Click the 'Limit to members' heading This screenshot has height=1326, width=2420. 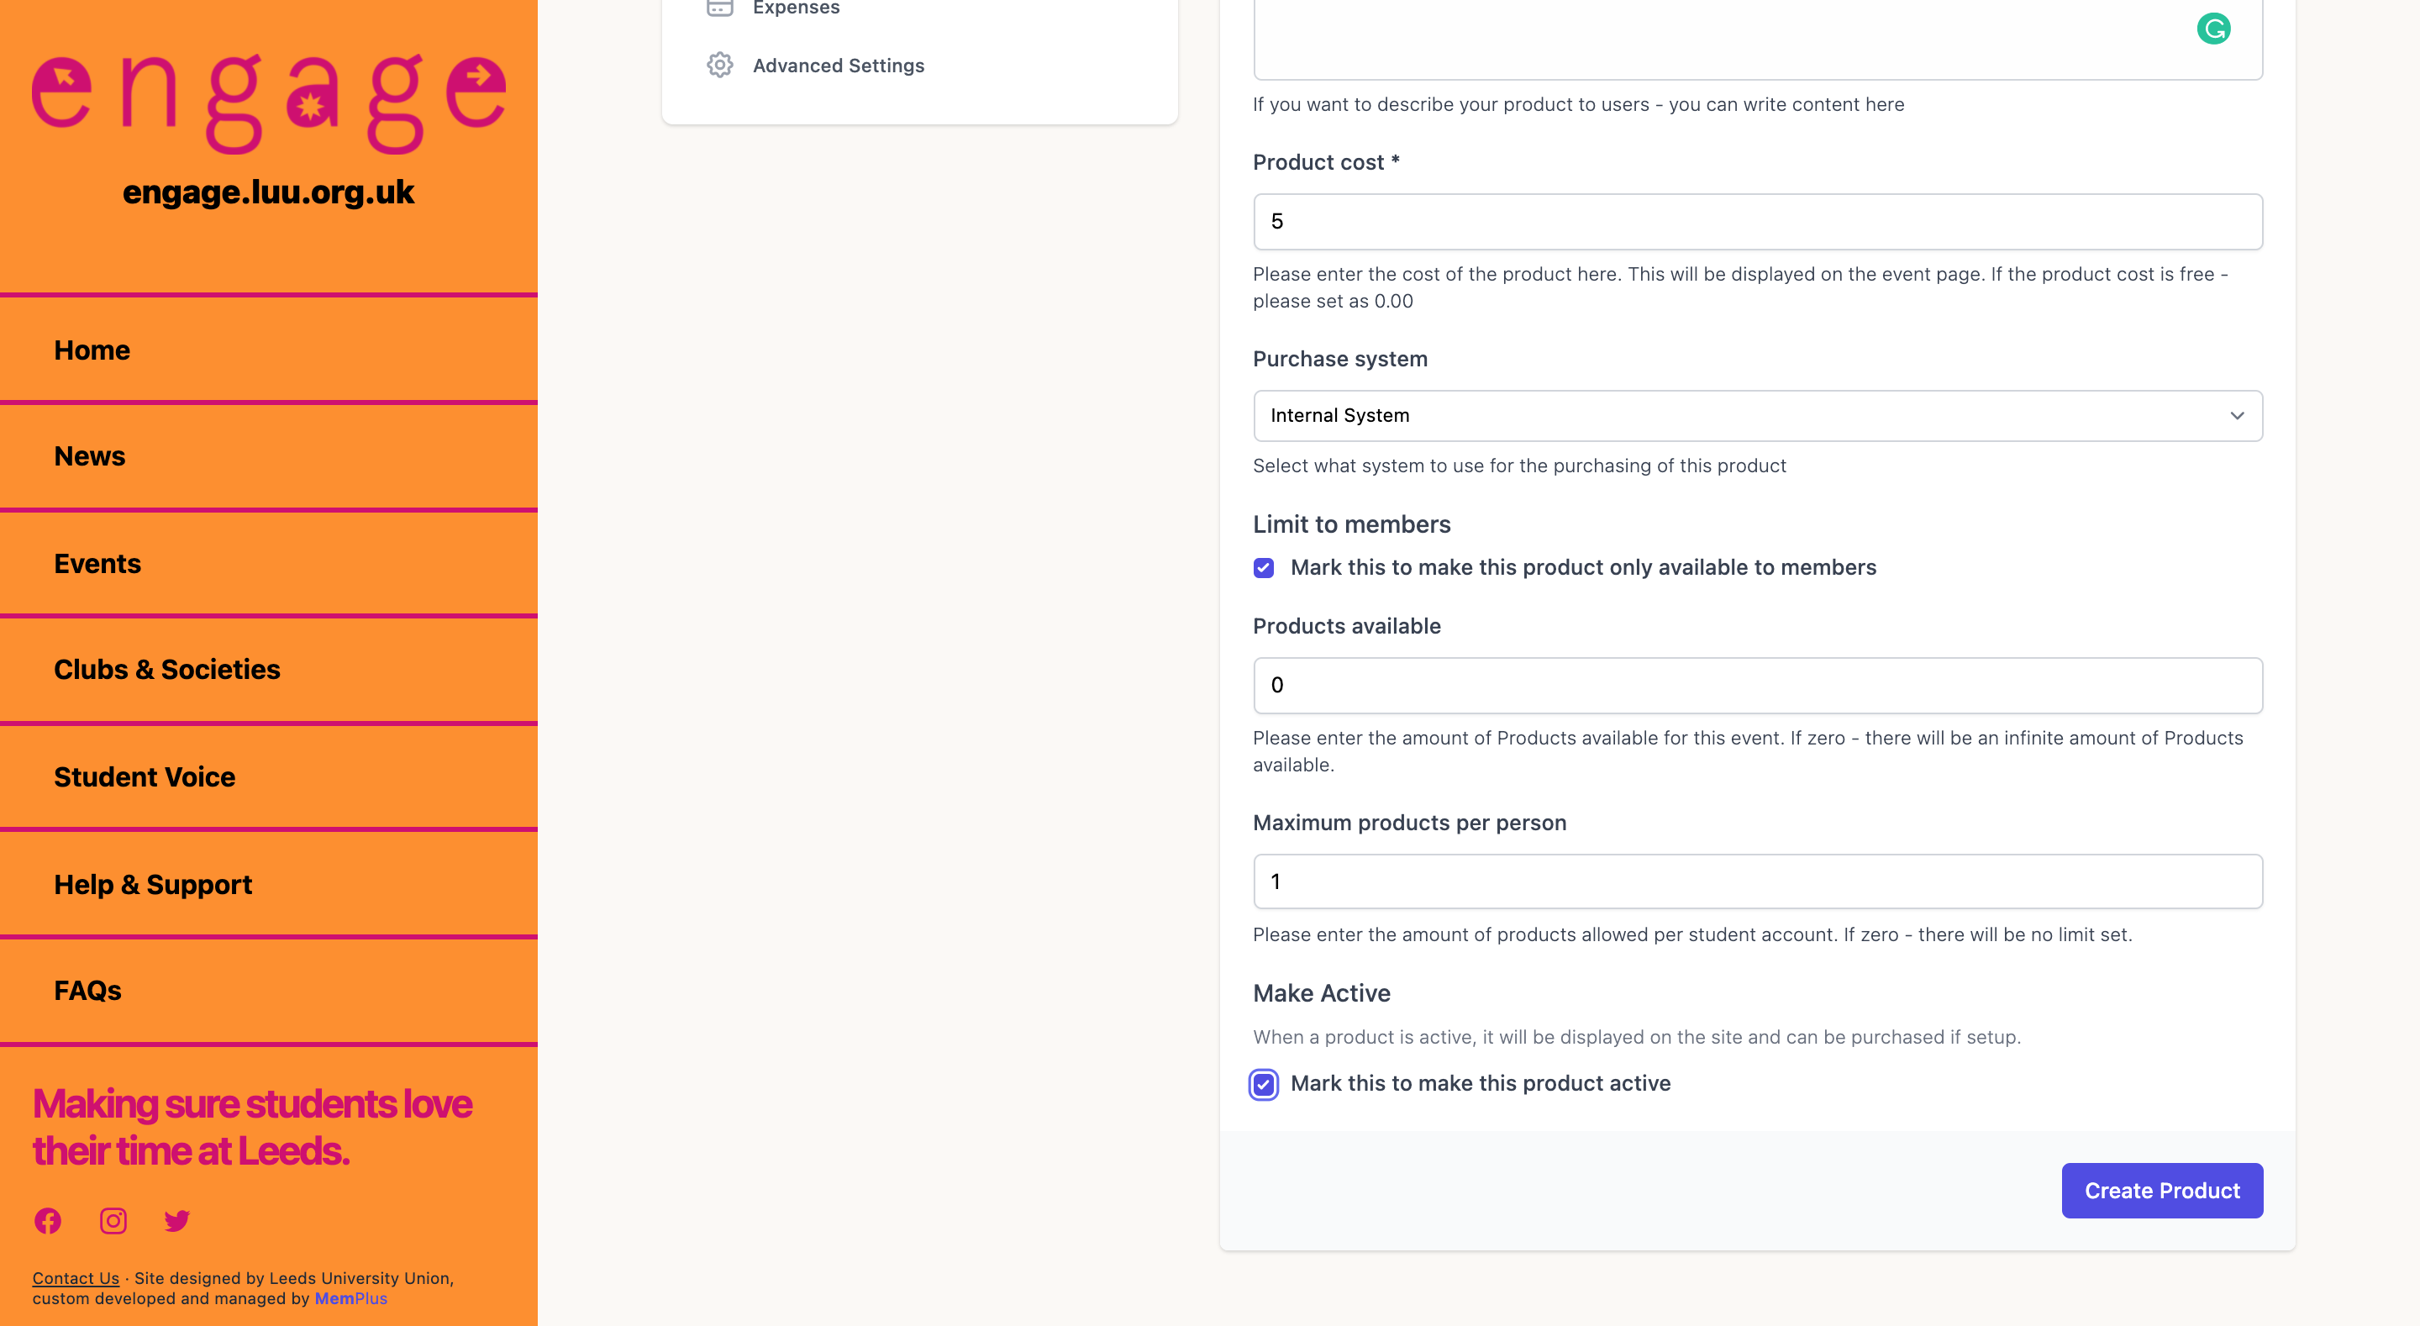1351,524
